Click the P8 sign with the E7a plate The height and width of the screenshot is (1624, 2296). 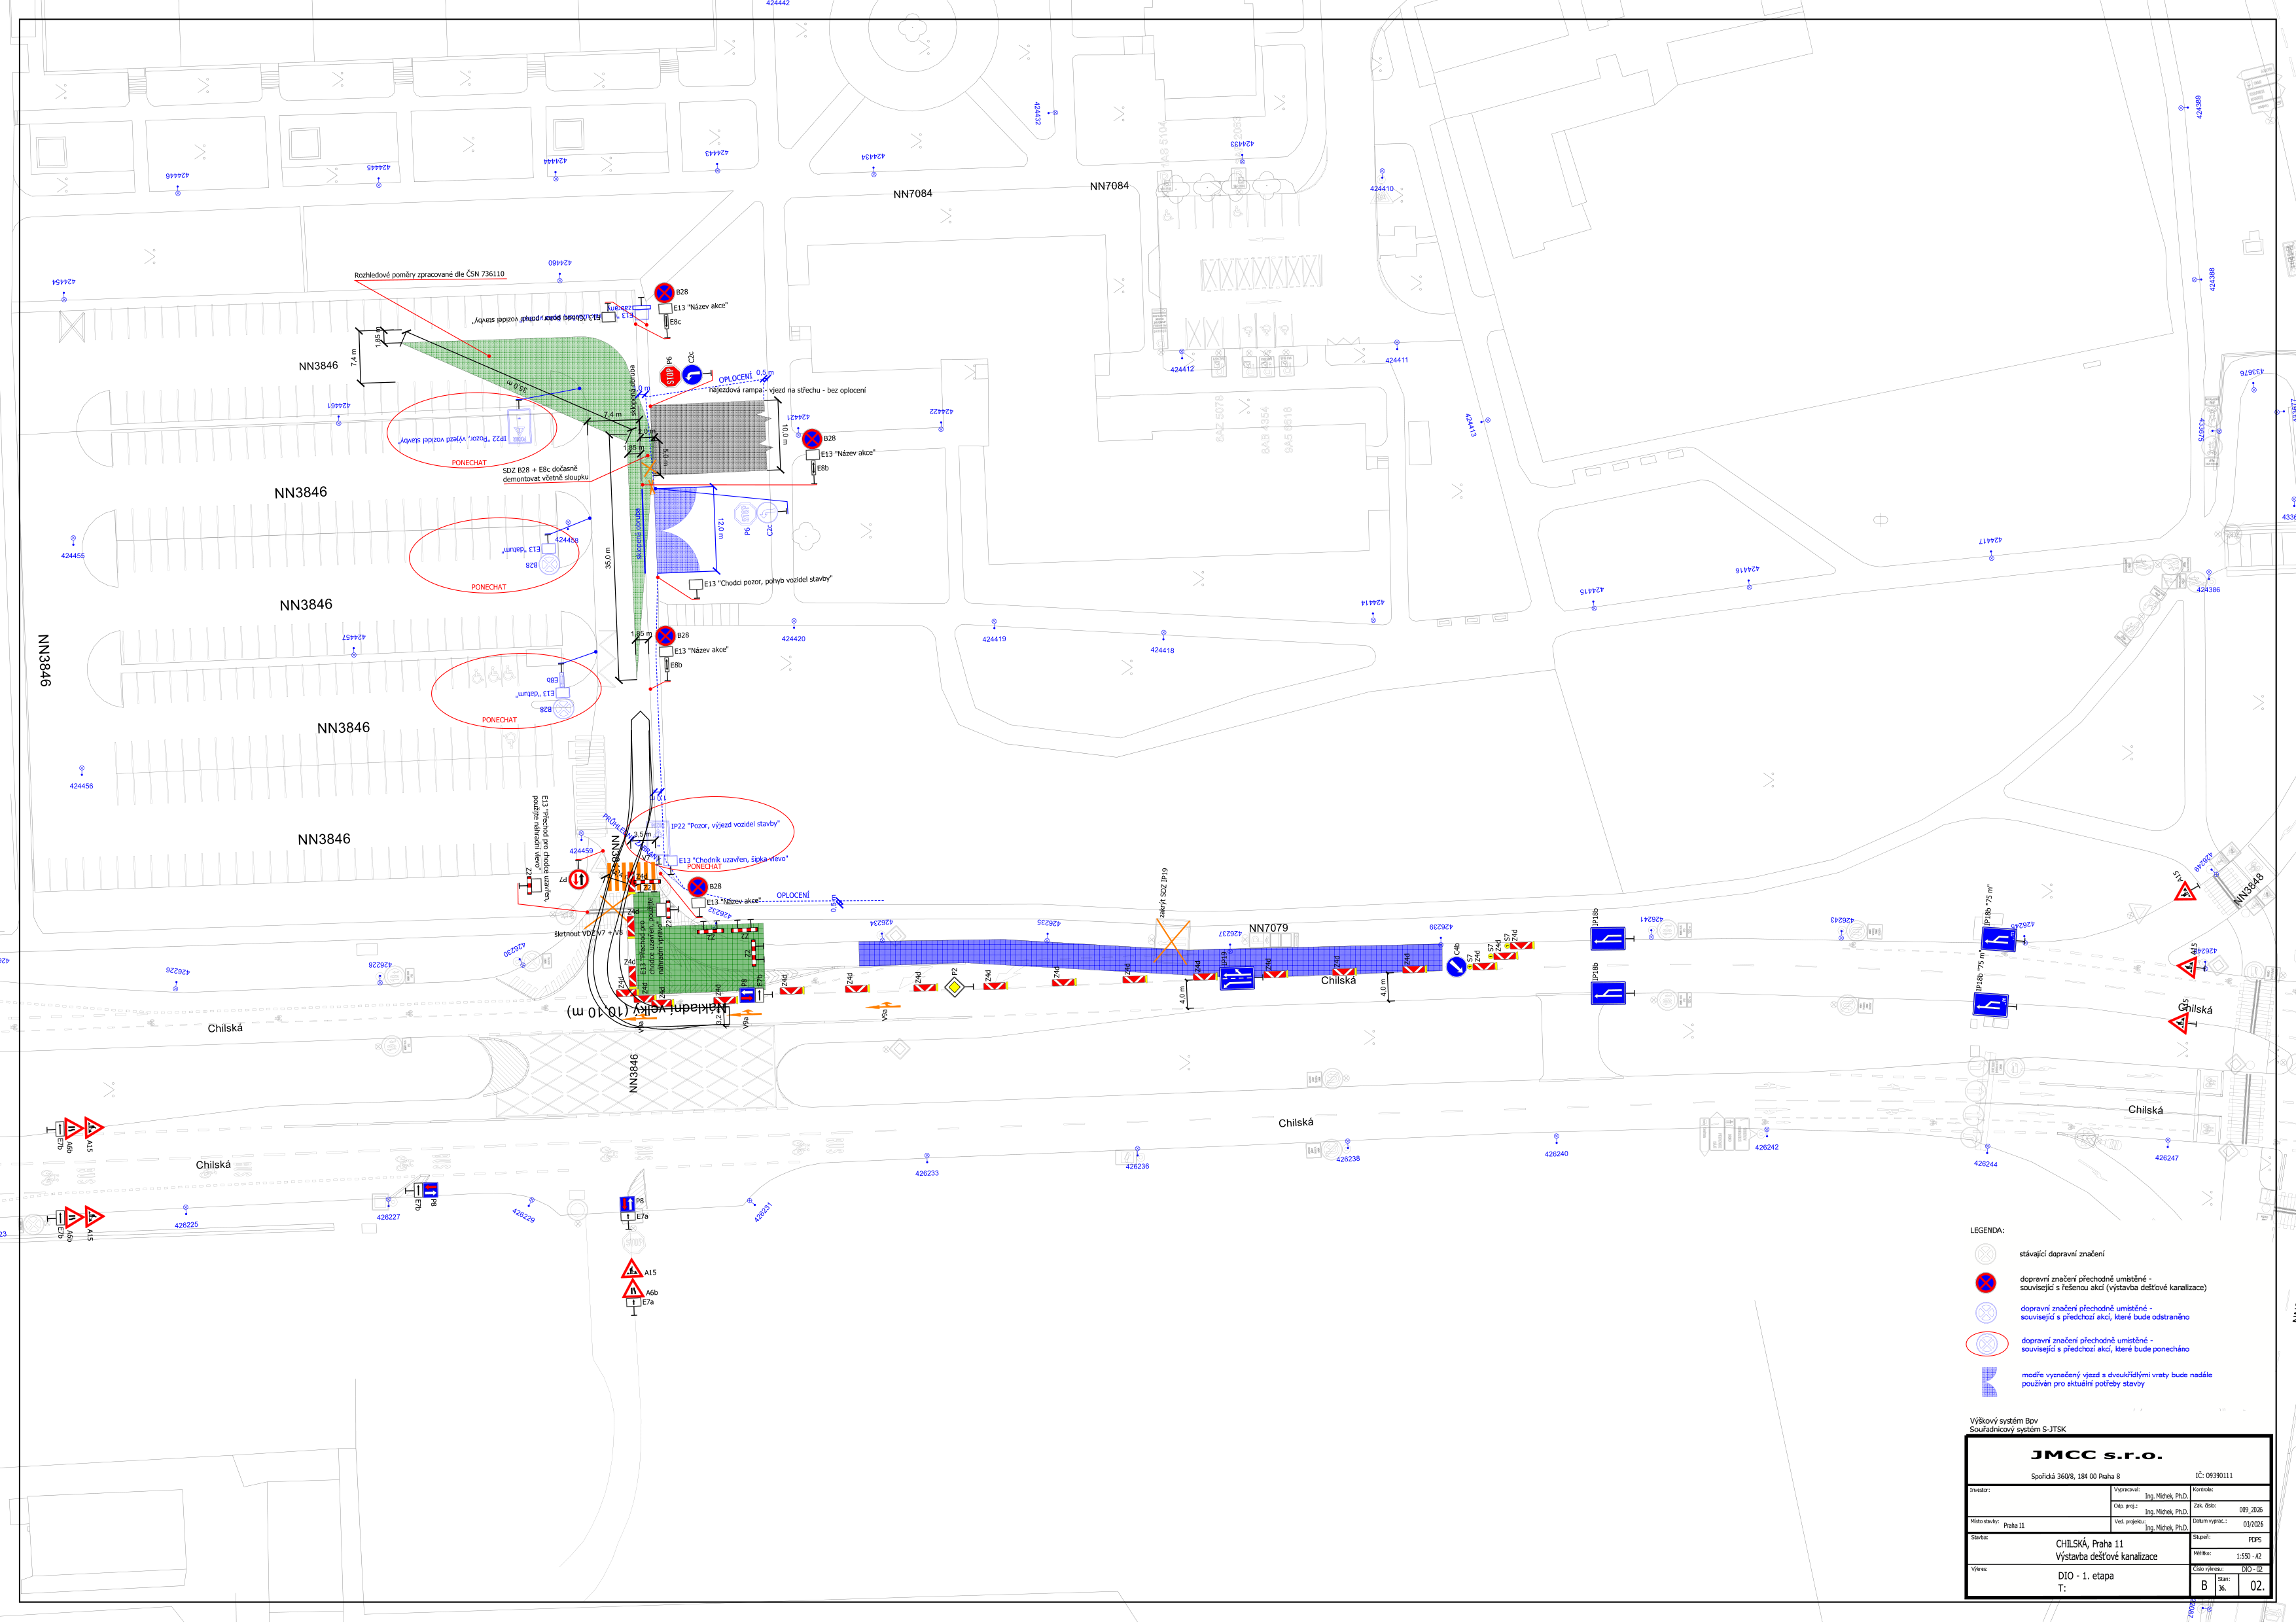(627, 1204)
